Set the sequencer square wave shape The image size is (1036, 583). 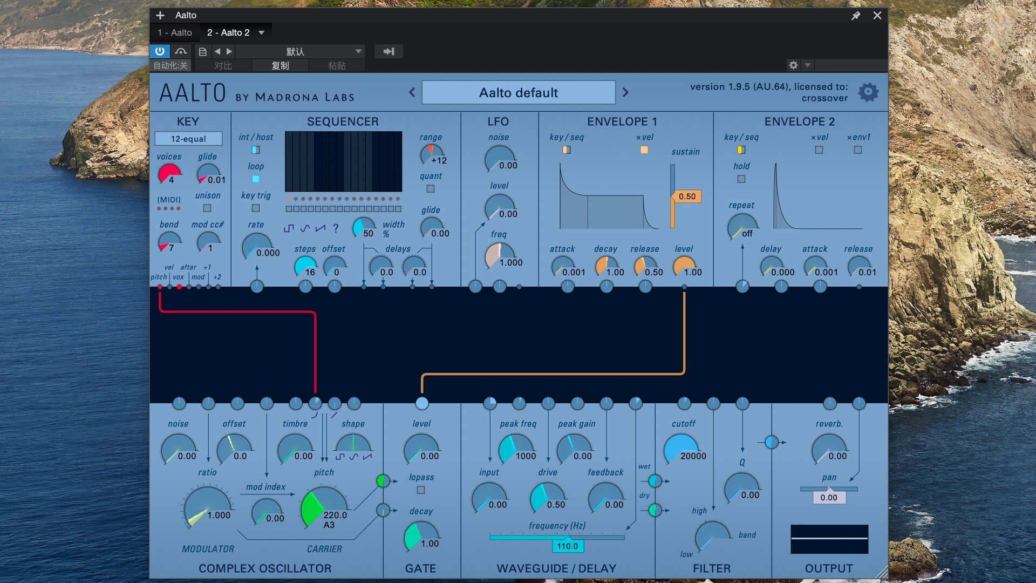tap(289, 228)
